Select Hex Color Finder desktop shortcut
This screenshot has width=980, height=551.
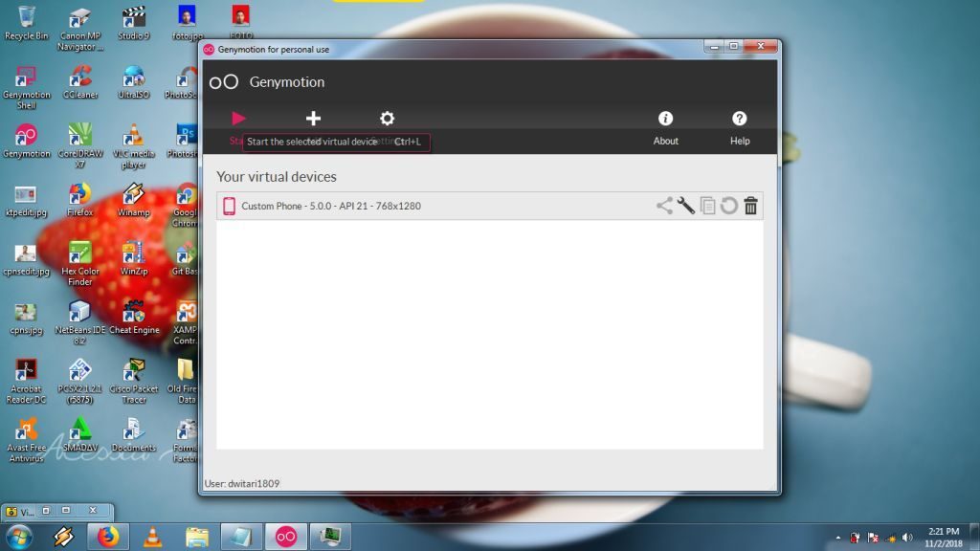[80, 264]
